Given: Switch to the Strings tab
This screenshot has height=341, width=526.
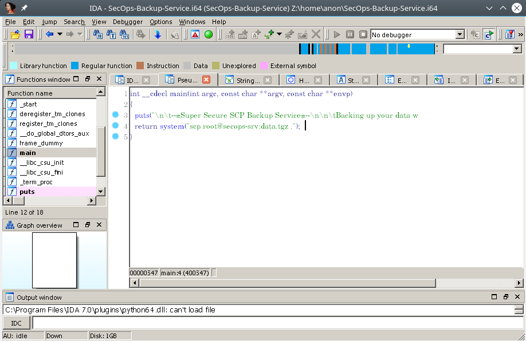Looking at the screenshot, I should coord(242,80).
